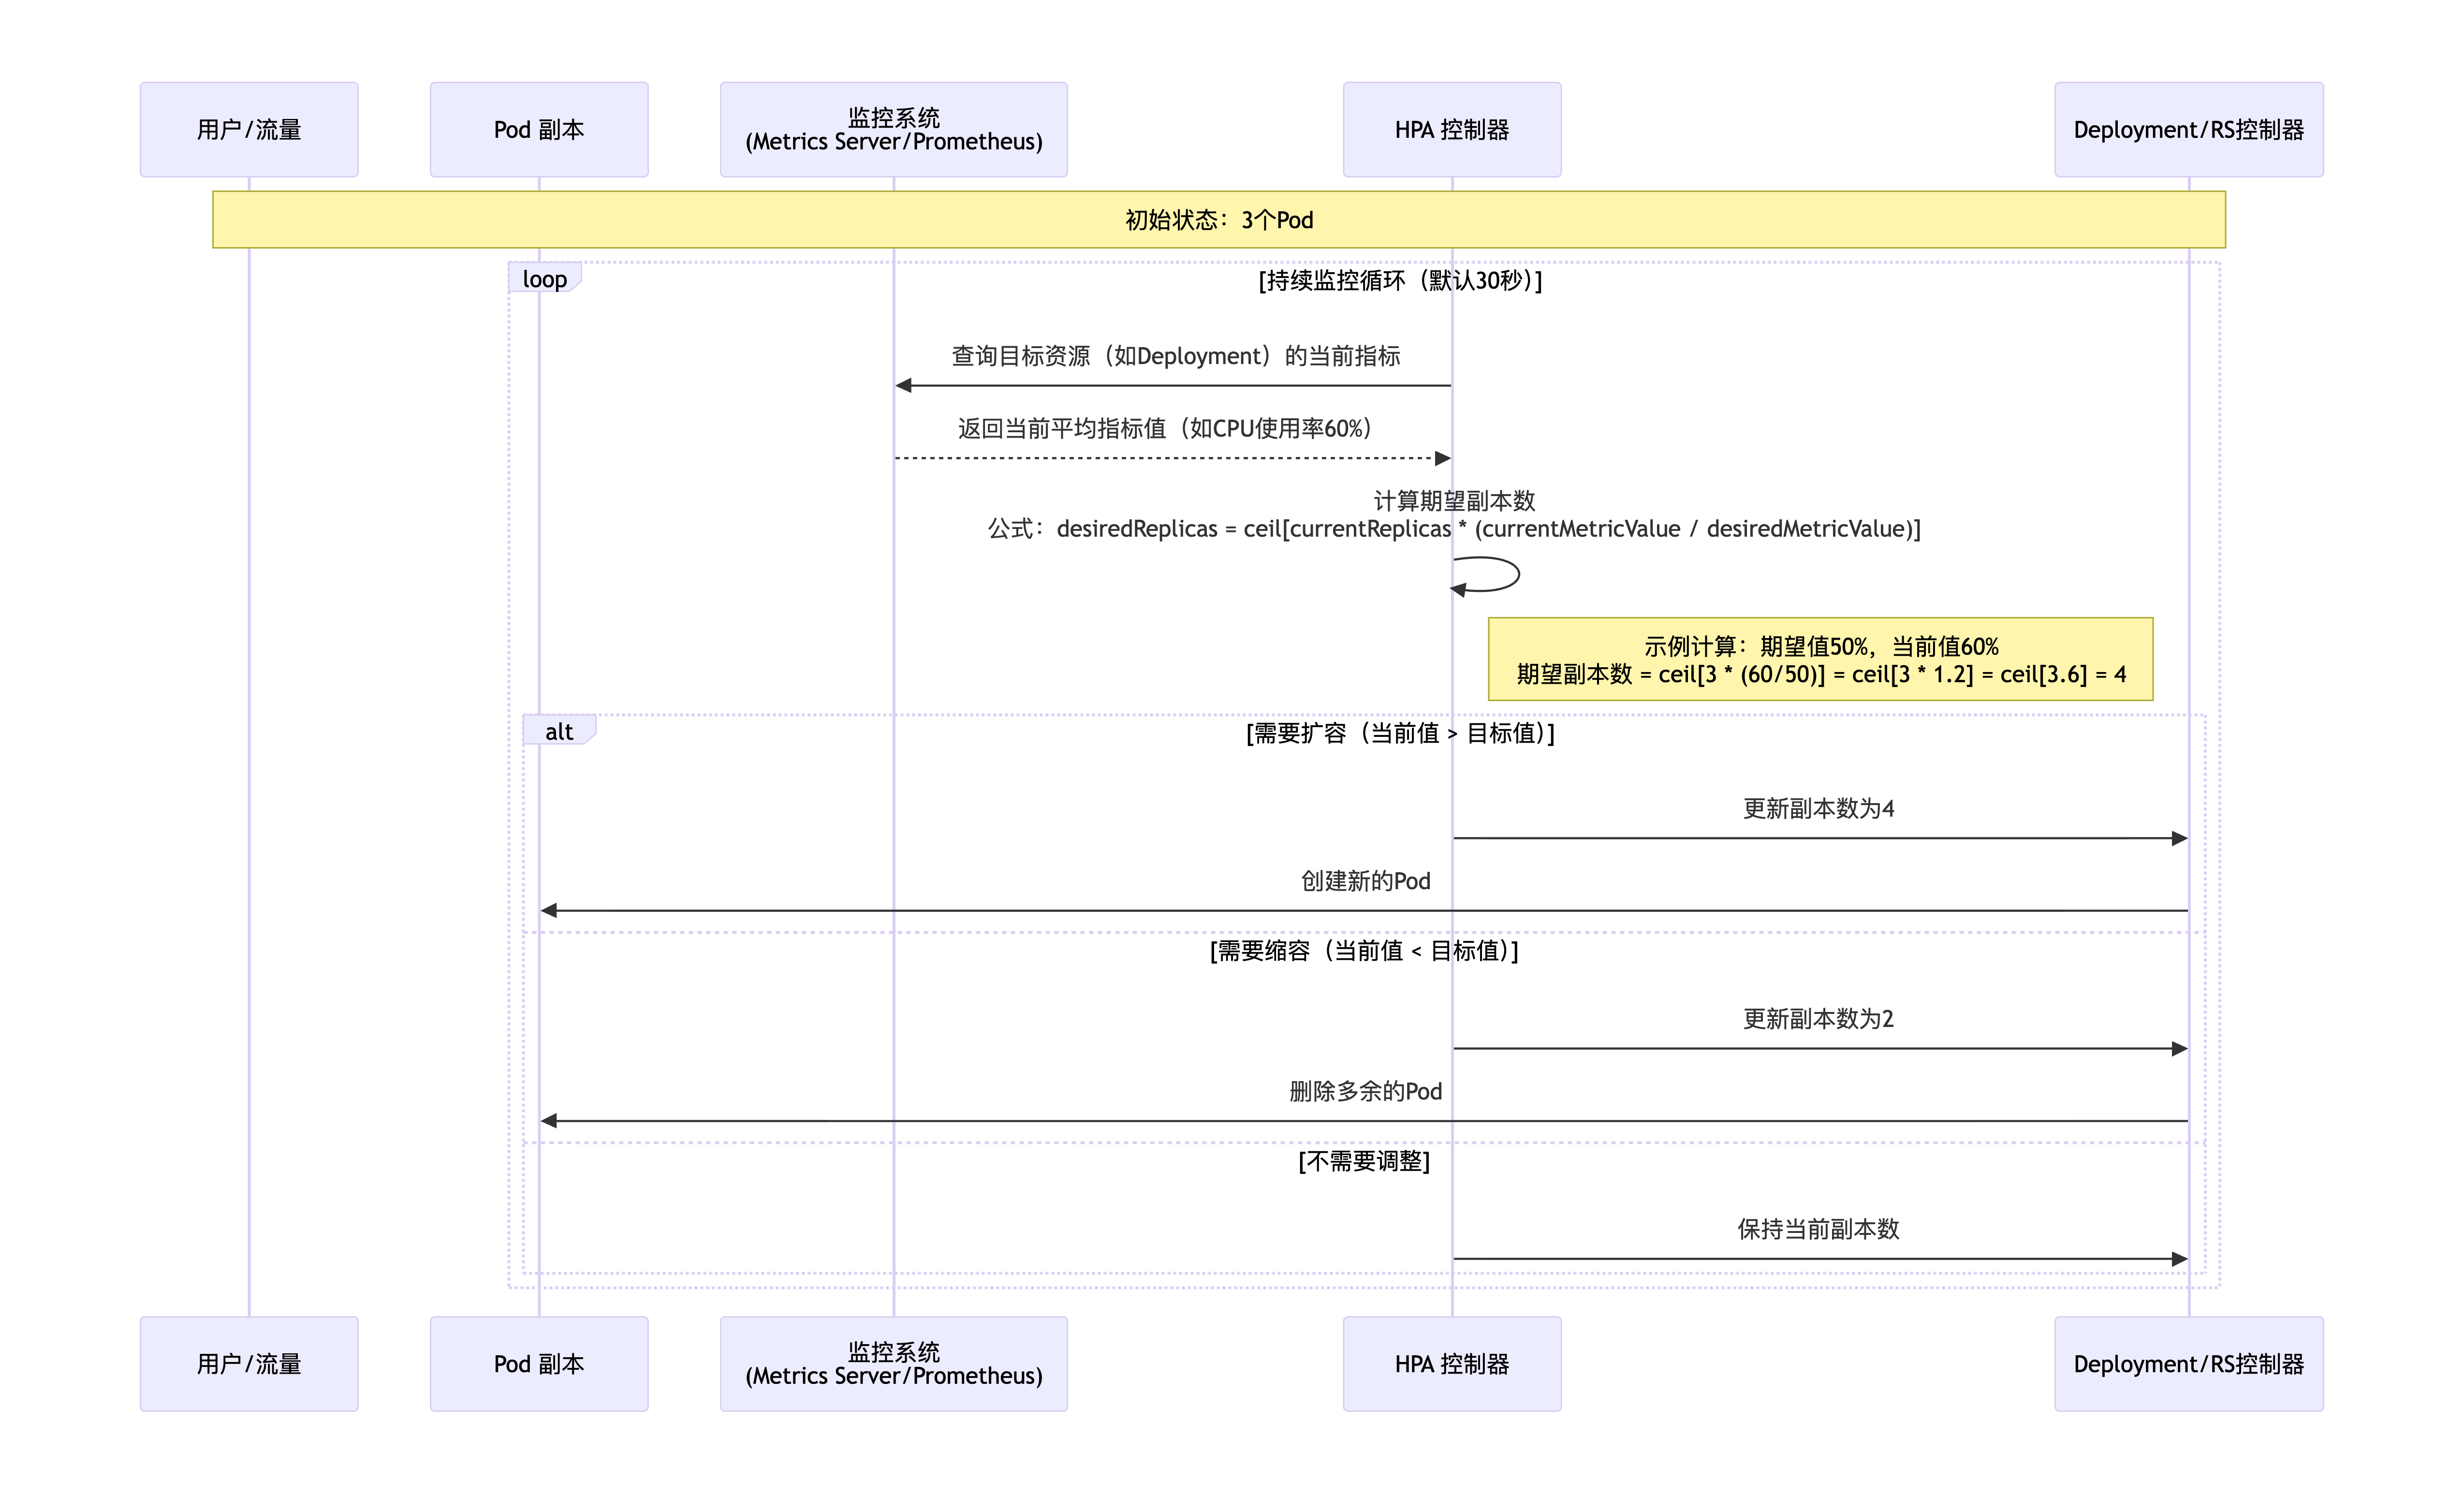The width and height of the screenshot is (2464, 1495).
Task: Click the 保持当前副本数 message label
Action: (1818, 1229)
